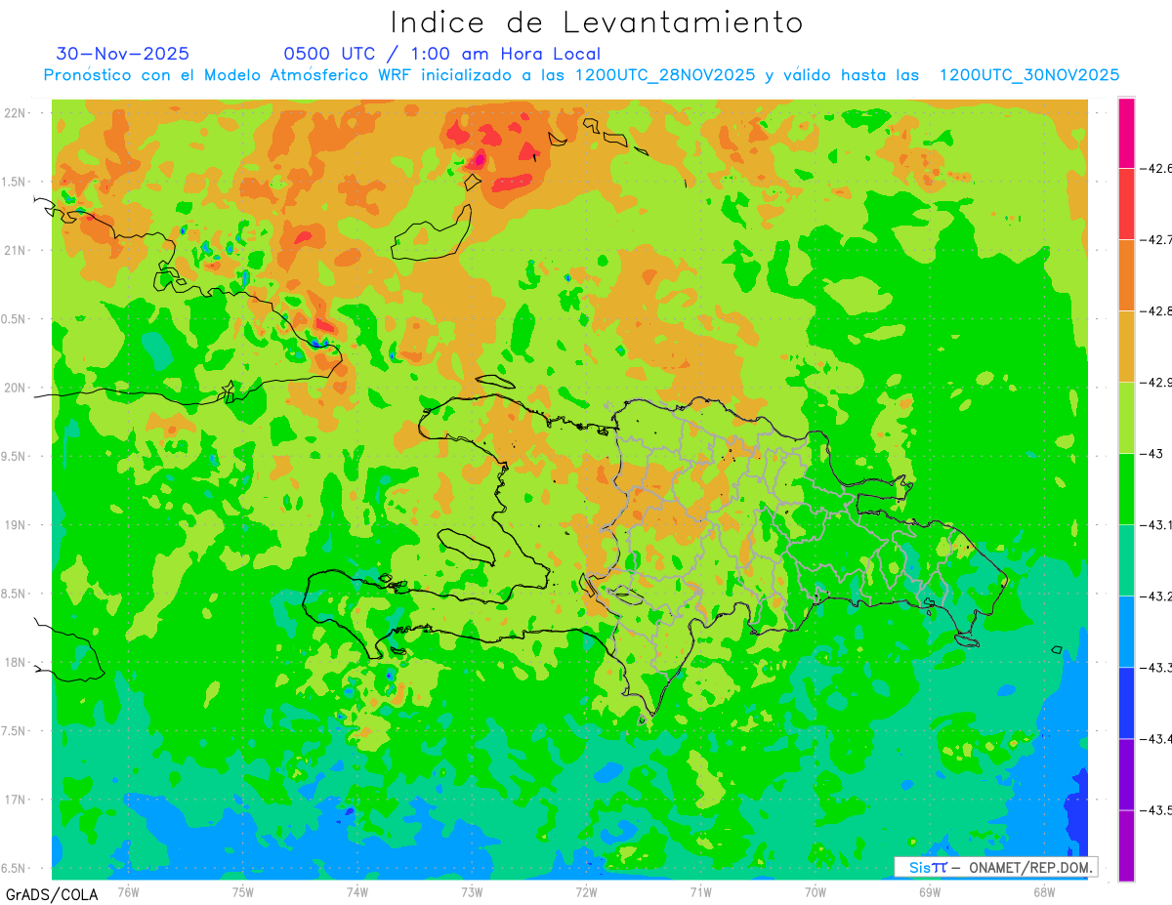Image resolution: width=1172 pixels, height=905 pixels.
Task: Click the "19N" latitude label
Action: [x=16, y=525]
